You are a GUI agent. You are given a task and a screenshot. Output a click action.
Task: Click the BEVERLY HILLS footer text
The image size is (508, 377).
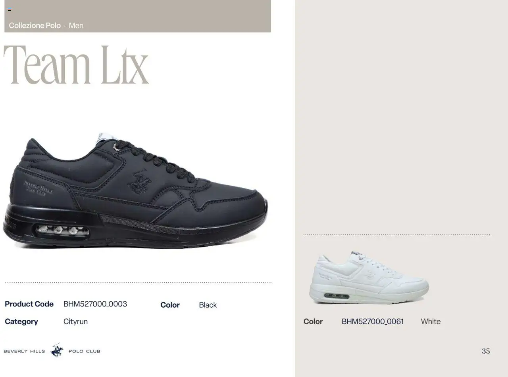24,351
